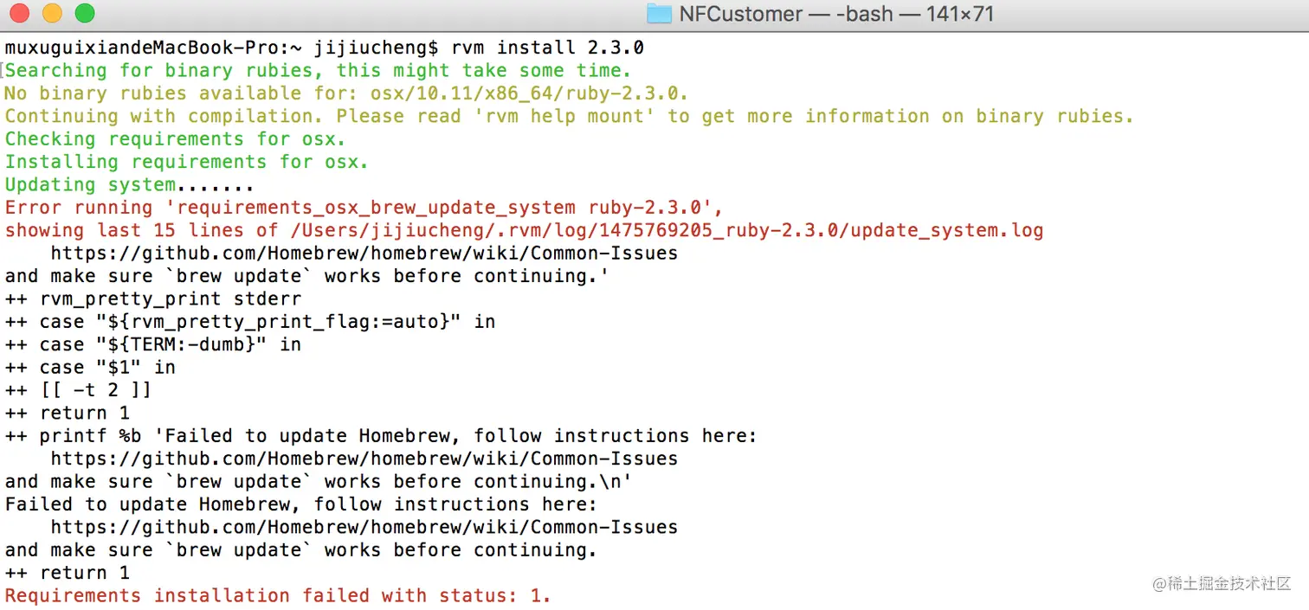Screen dimensions: 1309x610
Task: Click the plain 'Failed to update Homebrew' line
Action: click(x=301, y=504)
